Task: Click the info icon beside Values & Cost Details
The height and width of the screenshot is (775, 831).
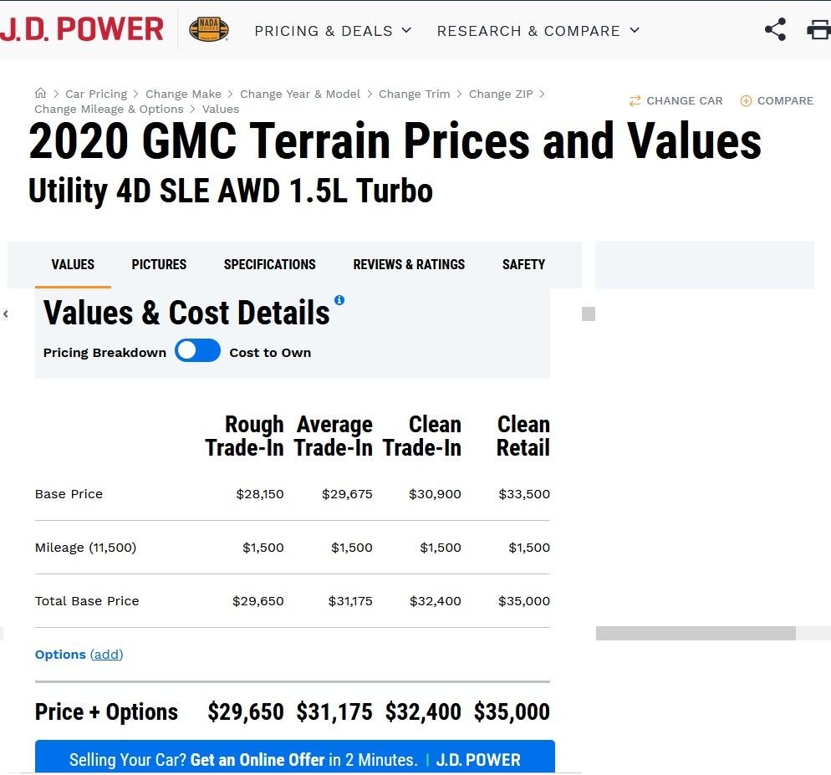Action: coord(339,300)
